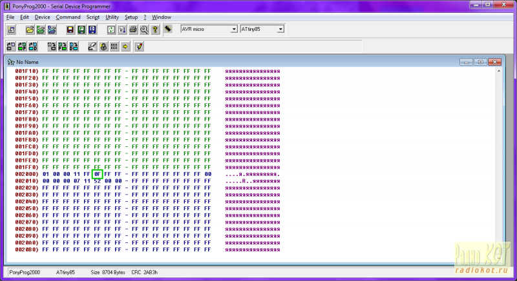Open device file using first folder icon
The image size is (517, 281).
coord(30,30)
